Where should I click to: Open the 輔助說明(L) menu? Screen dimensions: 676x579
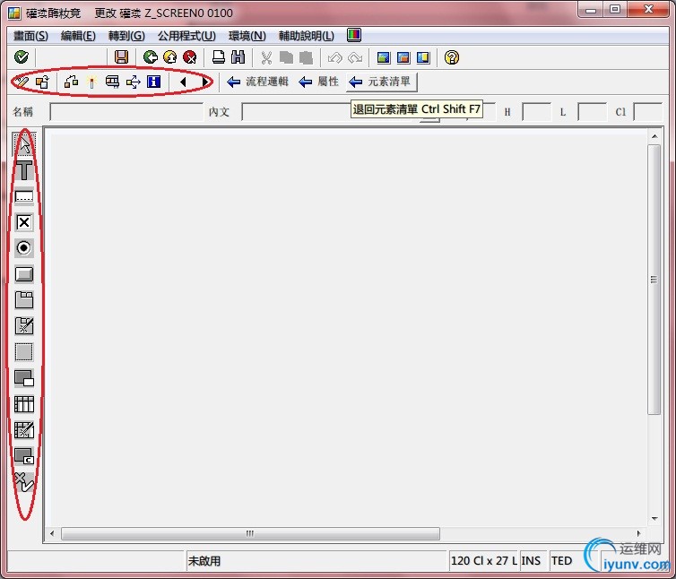click(x=306, y=36)
